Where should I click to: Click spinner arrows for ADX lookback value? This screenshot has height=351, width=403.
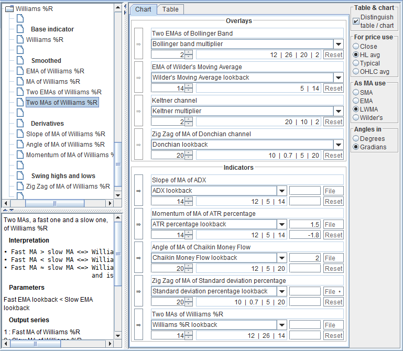(189, 201)
